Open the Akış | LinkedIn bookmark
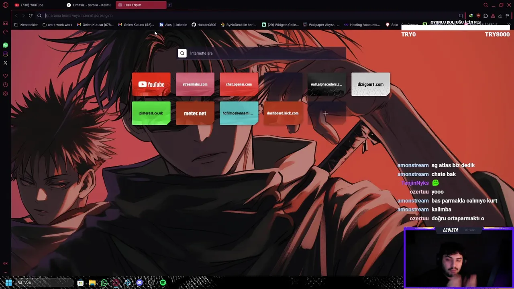Screen dimensions: 514x289 173,25
